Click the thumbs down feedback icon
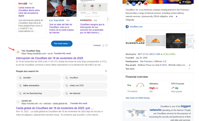The height and width of the screenshot is (121, 199). (x=106, y=45)
